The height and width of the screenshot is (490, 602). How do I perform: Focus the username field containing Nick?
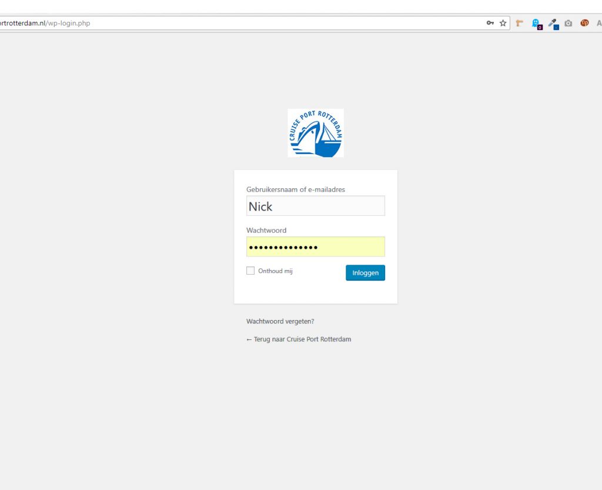[316, 206]
